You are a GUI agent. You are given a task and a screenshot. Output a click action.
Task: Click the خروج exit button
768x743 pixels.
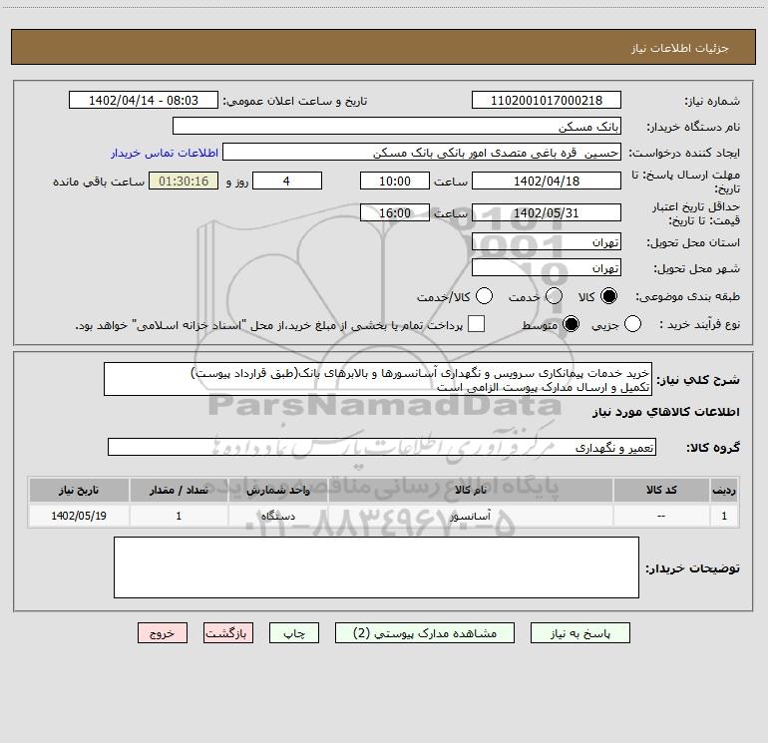(163, 633)
